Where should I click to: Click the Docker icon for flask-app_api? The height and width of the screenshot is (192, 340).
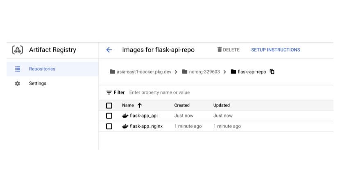pyautogui.click(x=125, y=116)
